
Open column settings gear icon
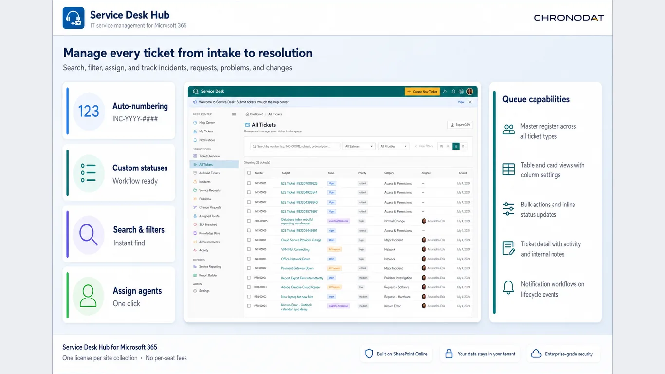463,146
